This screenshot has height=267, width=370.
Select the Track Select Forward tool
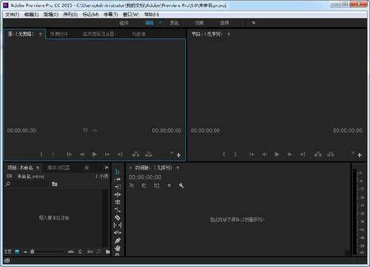click(118, 179)
